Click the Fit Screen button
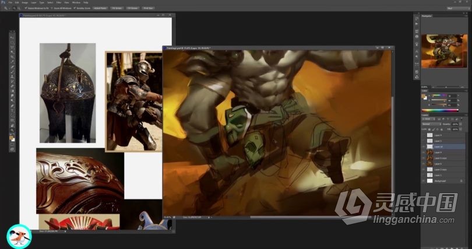The width and height of the screenshot is (472, 249). tap(117, 8)
